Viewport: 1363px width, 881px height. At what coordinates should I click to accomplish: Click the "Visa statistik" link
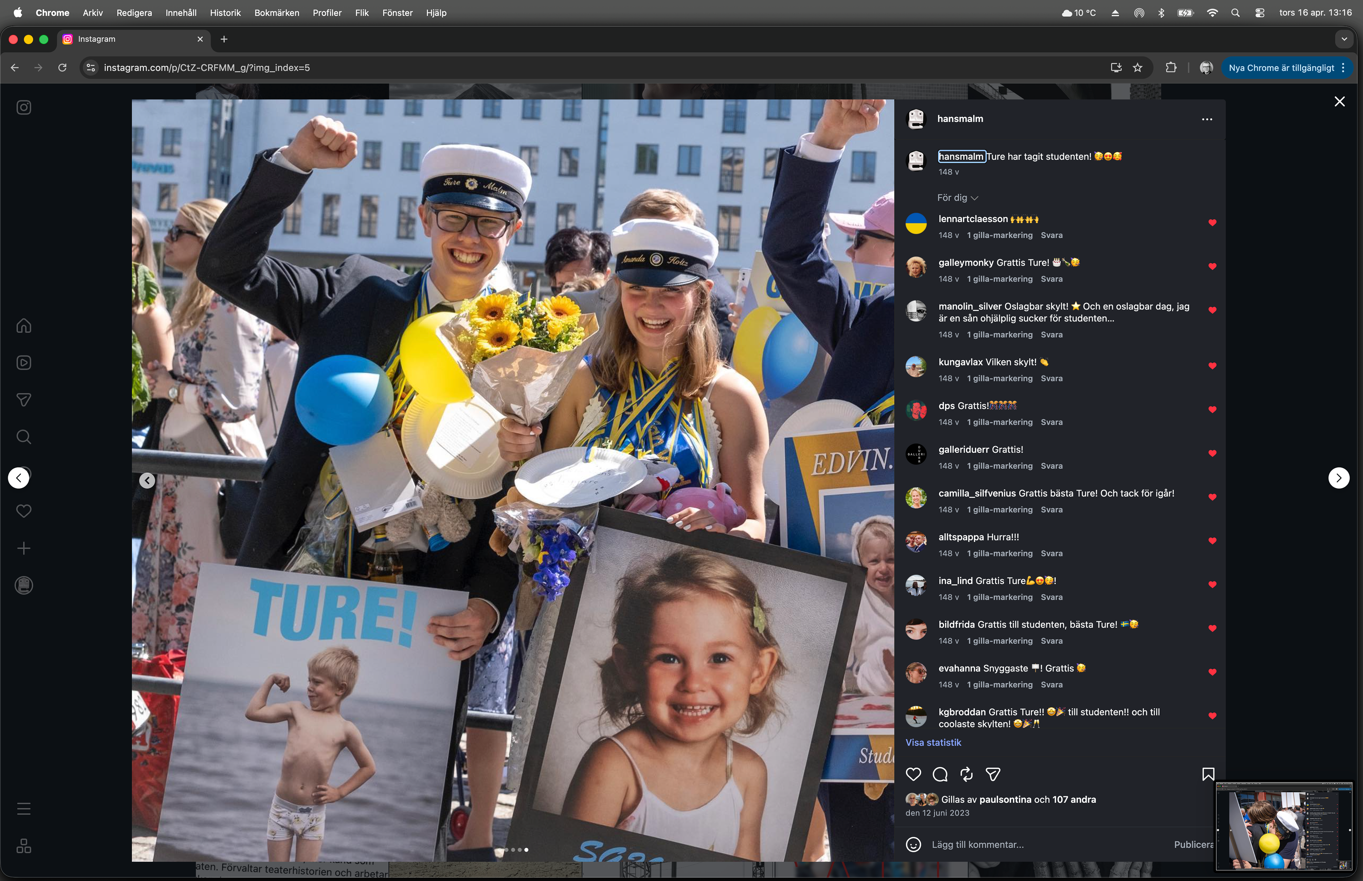[933, 743]
